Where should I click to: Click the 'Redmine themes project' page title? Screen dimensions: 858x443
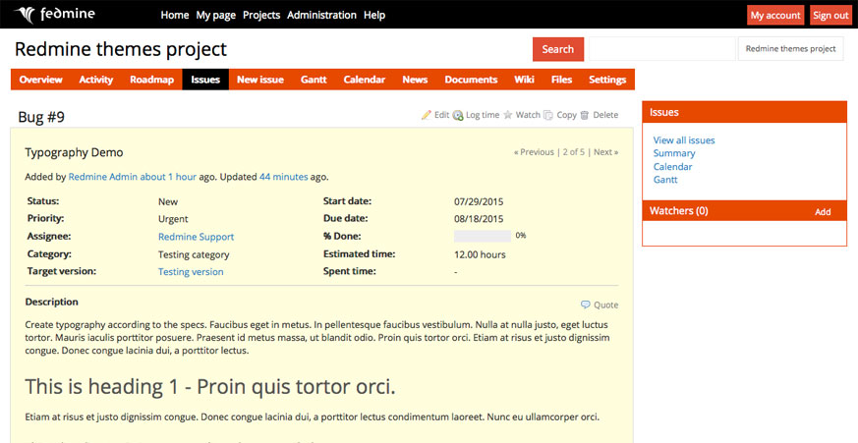(120, 49)
